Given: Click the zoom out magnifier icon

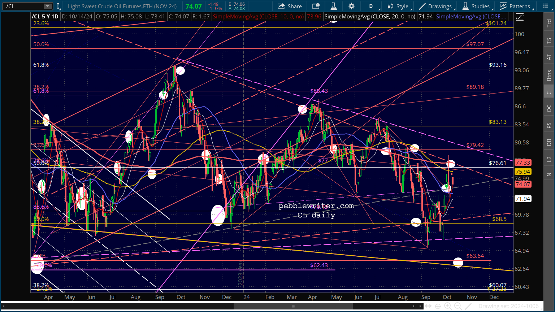Looking at the screenshot, I should 458,306.
